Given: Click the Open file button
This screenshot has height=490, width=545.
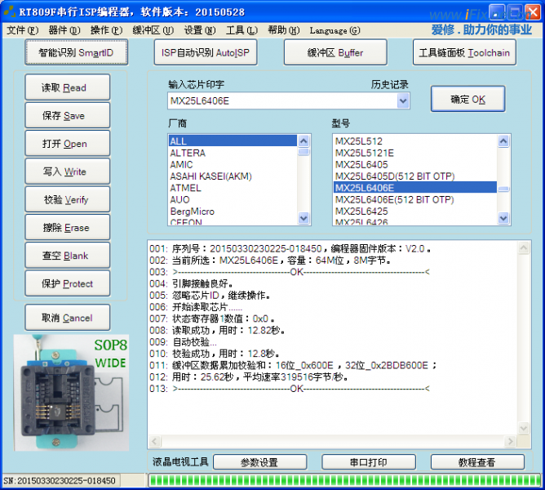Looking at the screenshot, I should (68, 144).
